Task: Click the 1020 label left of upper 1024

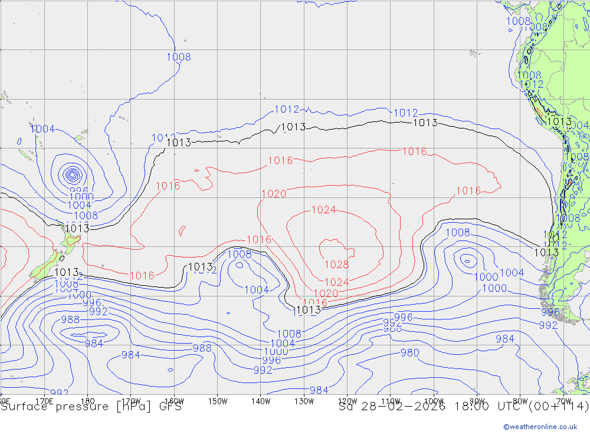Action: (274, 194)
